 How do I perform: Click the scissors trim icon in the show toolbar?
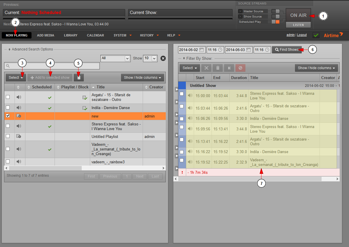click(x=206, y=68)
